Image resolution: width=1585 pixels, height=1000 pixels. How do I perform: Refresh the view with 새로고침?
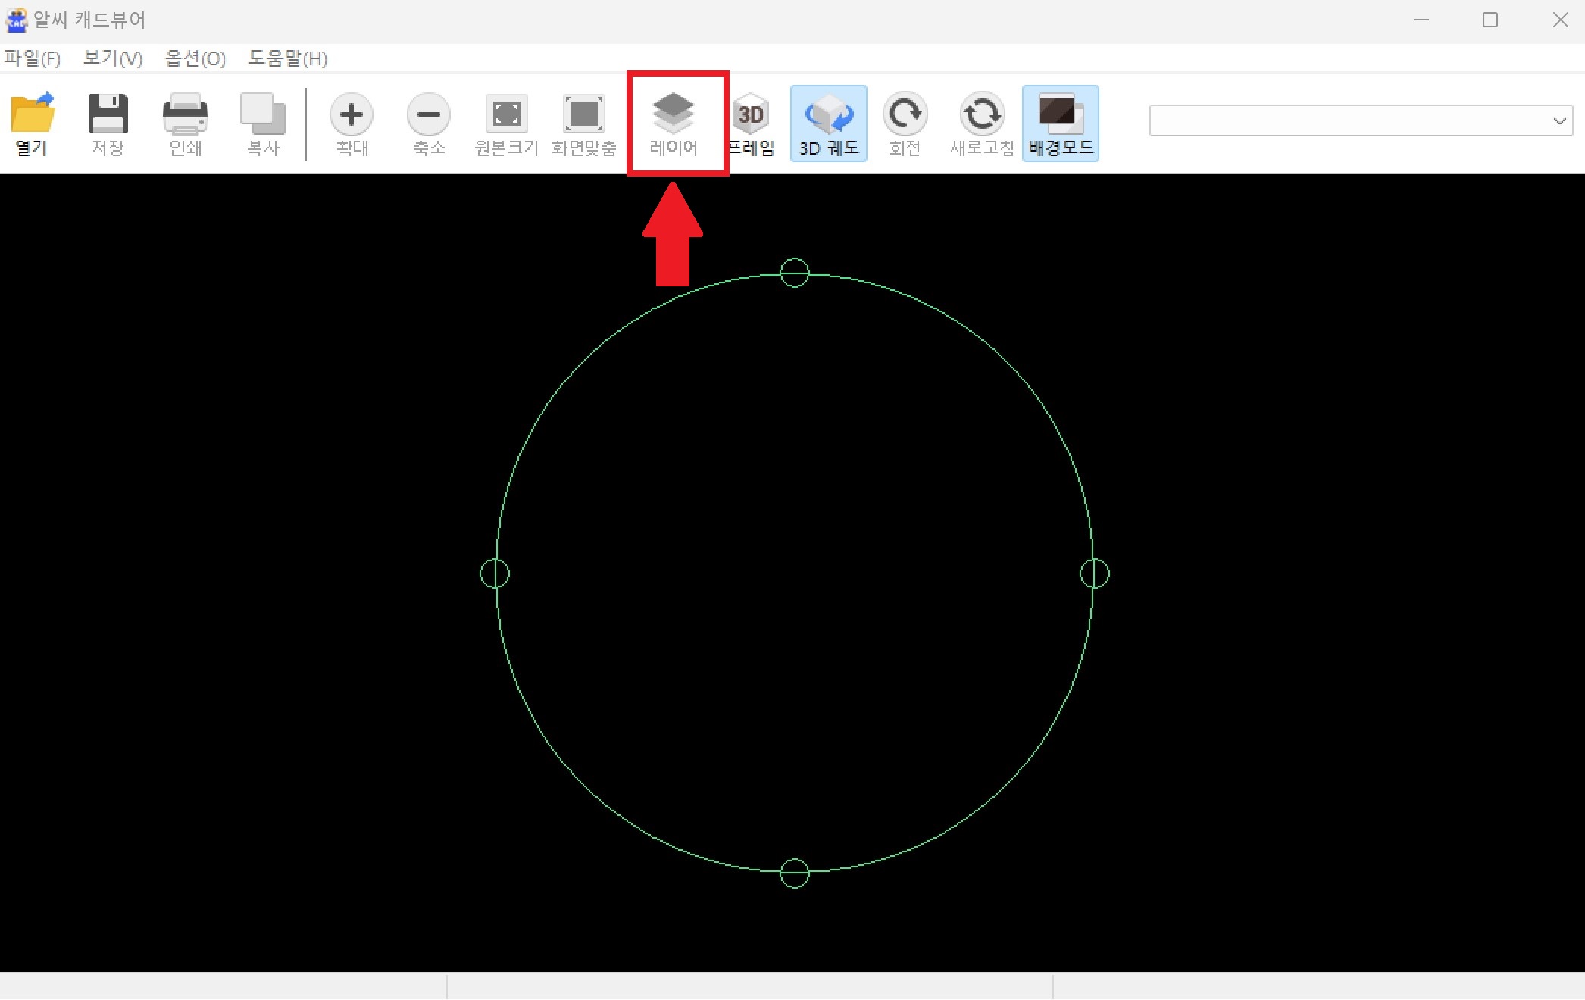click(982, 123)
